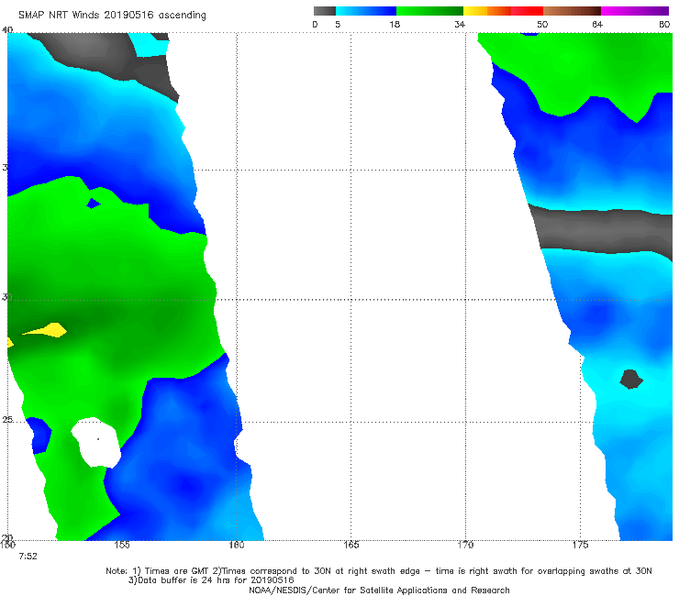Click the magenta segment of the color bar
679x596 pixels.
point(635,11)
